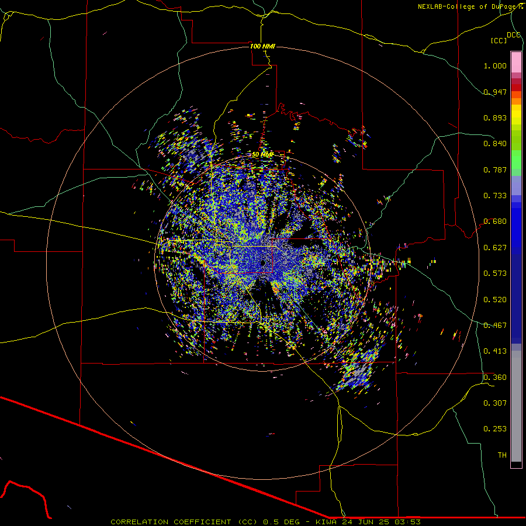The width and height of the screenshot is (526, 526).
Task: Click the 0.307 color scale value
Action: 495,403
